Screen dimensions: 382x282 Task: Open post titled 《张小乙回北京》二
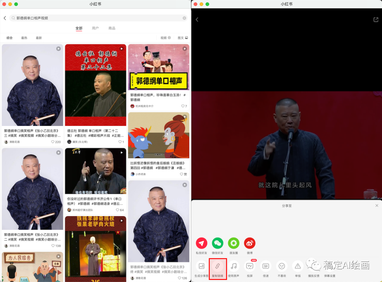tap(33, 237)
